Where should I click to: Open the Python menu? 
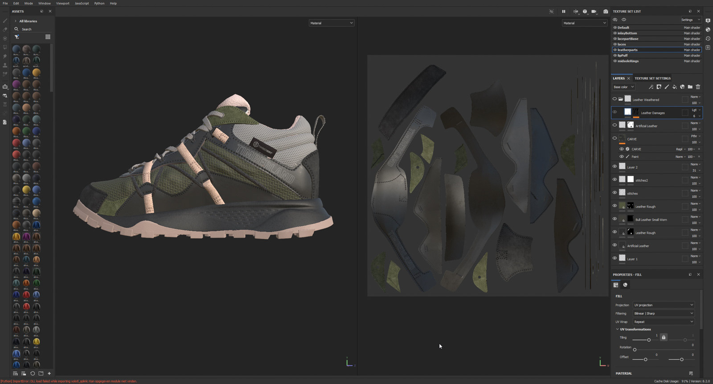(x=99, y=3)
